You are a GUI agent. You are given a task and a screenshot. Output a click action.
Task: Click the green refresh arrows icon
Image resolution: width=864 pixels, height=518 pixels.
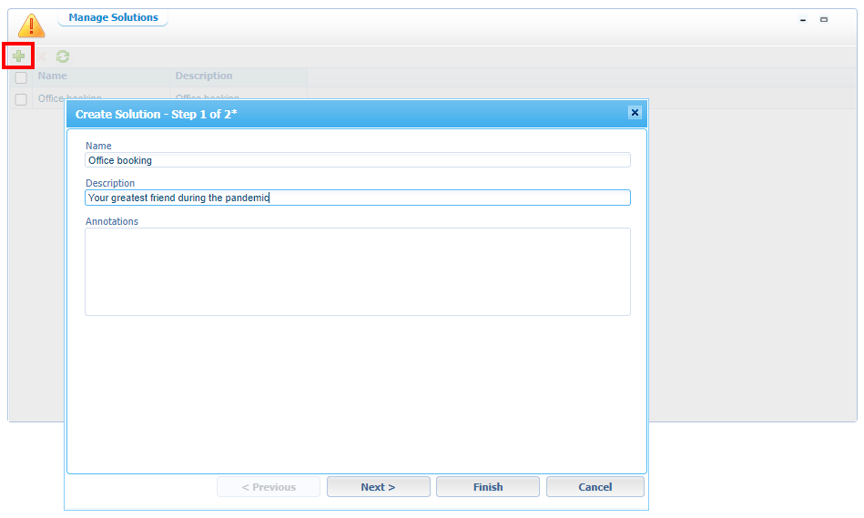pos(63,56)
